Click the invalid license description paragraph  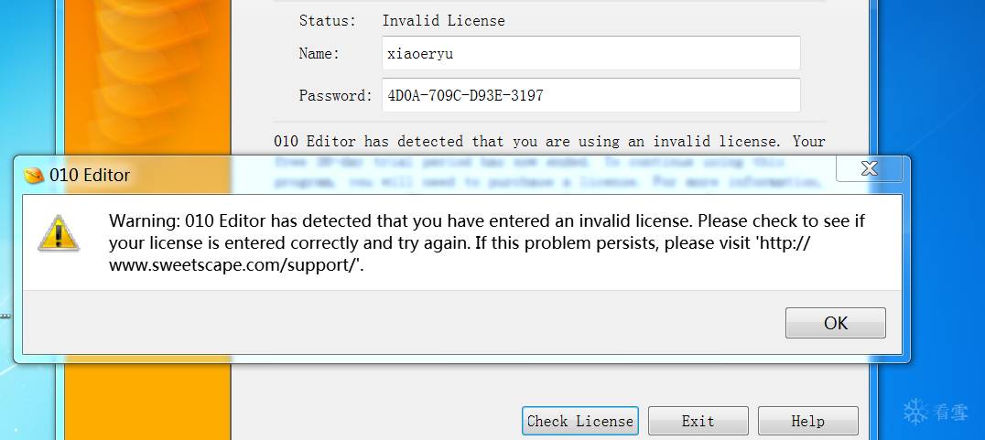[549, 142]
